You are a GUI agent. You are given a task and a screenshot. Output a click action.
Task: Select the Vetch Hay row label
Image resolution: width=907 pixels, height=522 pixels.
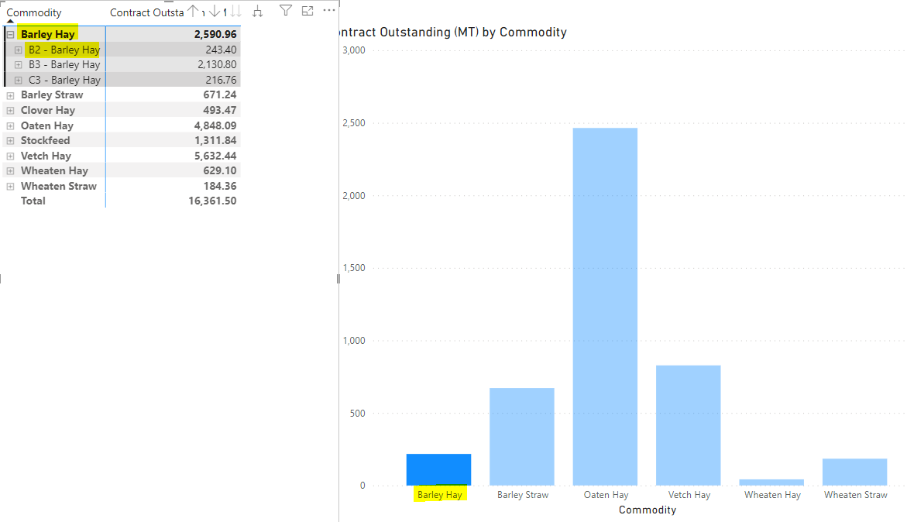46,156
